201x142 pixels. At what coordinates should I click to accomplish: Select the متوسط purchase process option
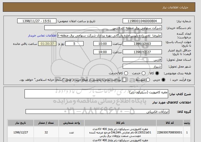pyautogui.click(x=148, y=80)
